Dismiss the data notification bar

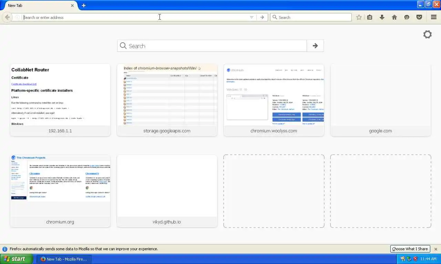[x=436, y=249]
